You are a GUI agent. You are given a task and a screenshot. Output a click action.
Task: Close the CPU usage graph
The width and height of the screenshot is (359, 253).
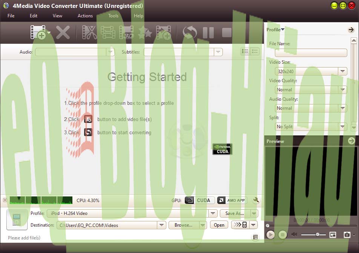[x=5, y=200]
